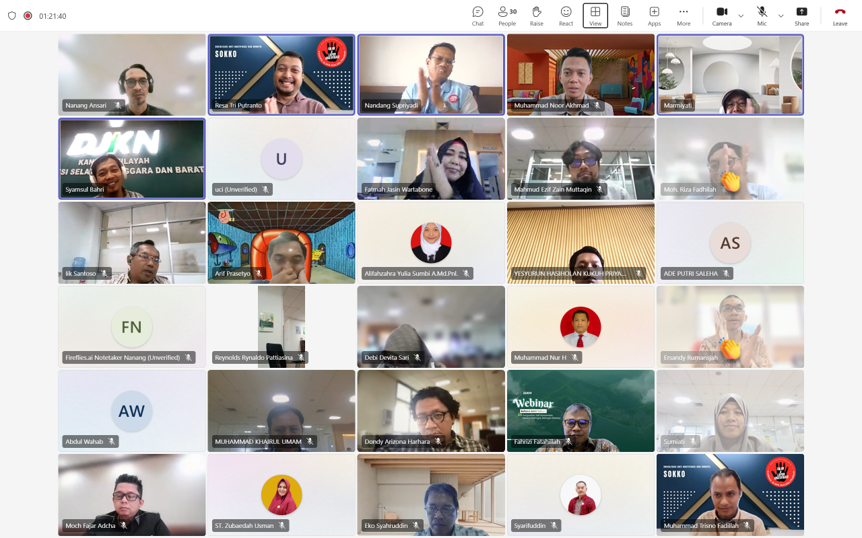862x538 pixels.
Task: Change layout using the View button
Action: tap(595, 15)
